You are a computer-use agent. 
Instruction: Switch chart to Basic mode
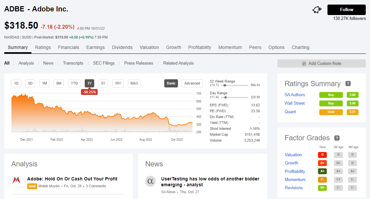[171, 83]
